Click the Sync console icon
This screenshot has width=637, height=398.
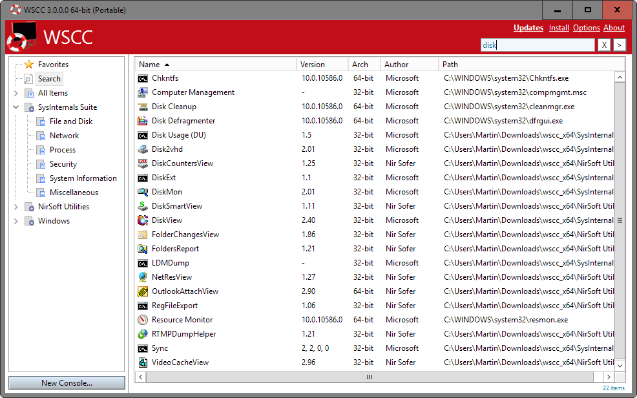pos(143,348)
